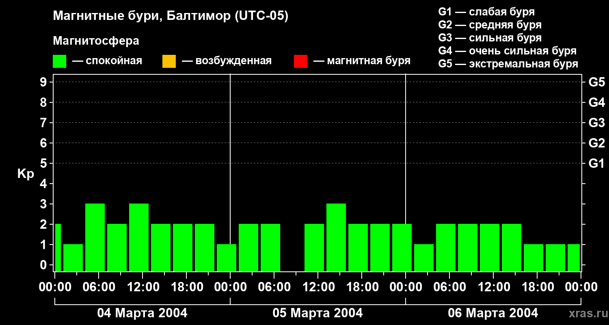
Task: Click the 'G3' label on the right axis
Action: pyautogui.click(x=596, y=123)
